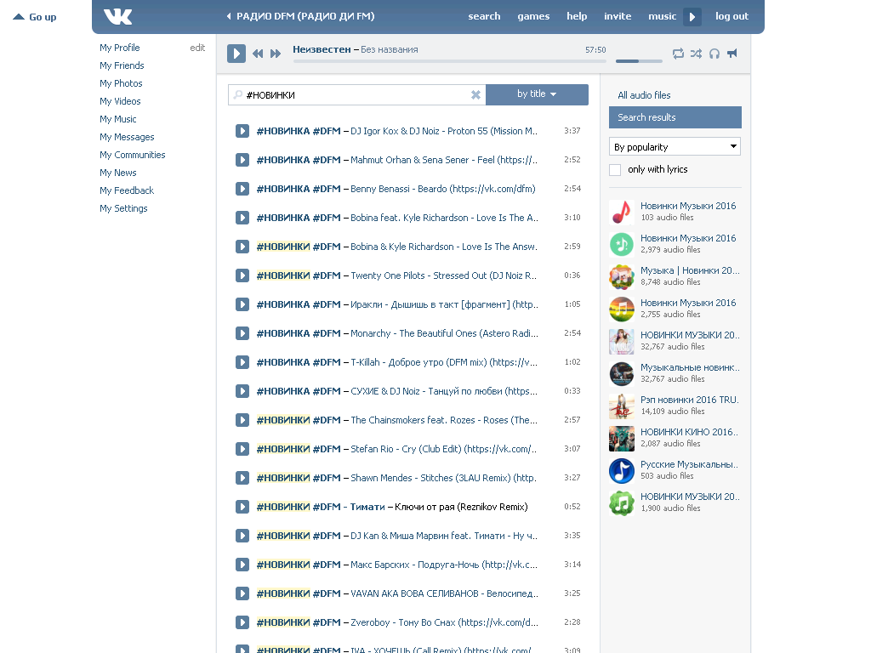Open Музыкальные новинки community thumbnail
Viewport: 871px width, 653px height.
point(622,374)
